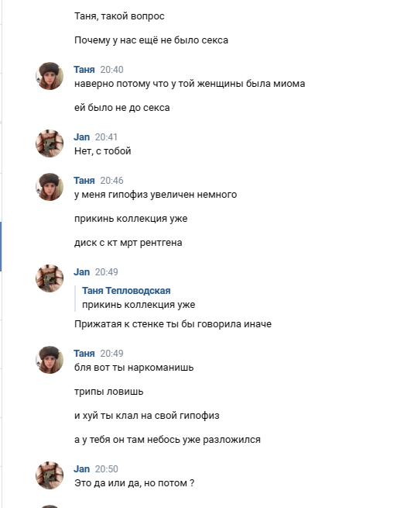Image resolution: width=411 pixels, height=508 pixels.
Task: Open sender name Таня at 20:40
Action: coord(84,70)
